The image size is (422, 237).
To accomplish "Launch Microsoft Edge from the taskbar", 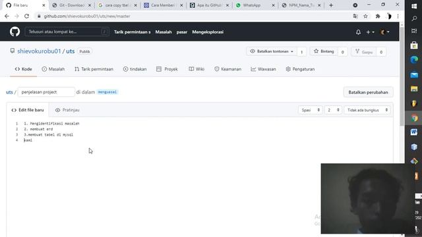I will tap(414, 60).
